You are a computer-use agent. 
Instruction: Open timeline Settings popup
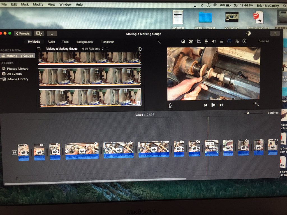pyautogui.click(x=273, y=113)
